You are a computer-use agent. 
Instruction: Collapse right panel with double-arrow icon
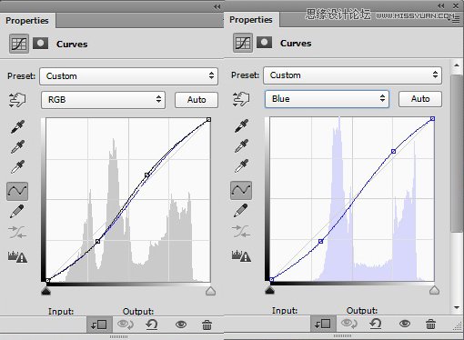[x=441, y=5]
